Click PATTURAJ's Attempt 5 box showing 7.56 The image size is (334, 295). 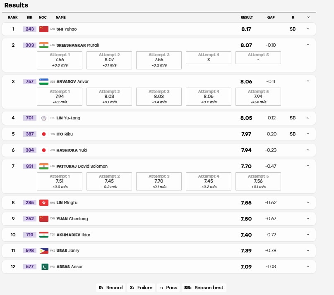[258, 181]
